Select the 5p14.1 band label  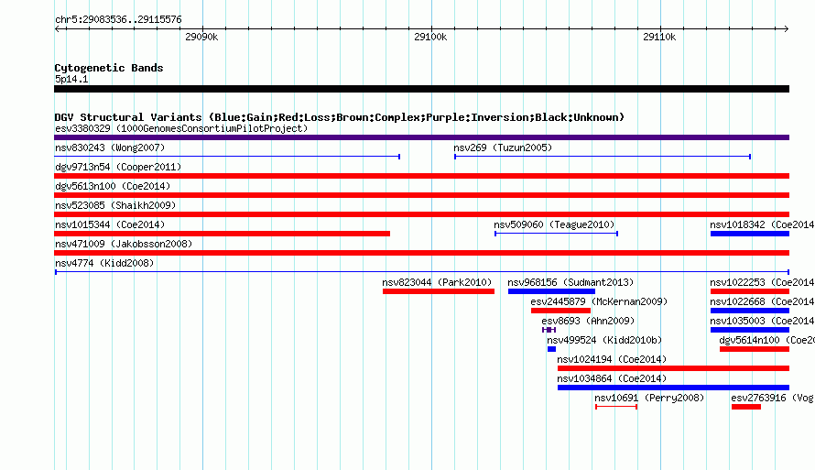71,79
